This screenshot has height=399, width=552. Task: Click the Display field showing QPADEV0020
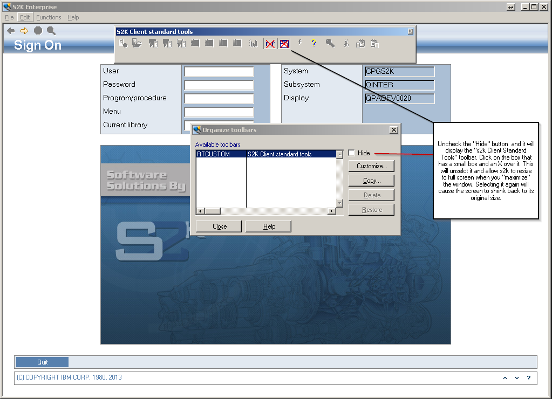click(400, 99)
